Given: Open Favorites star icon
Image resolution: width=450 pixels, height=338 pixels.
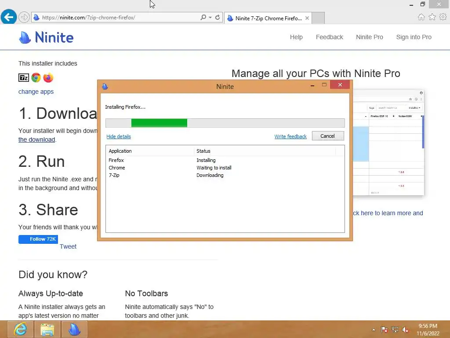Looking at the screenshot, I should 432,17.
